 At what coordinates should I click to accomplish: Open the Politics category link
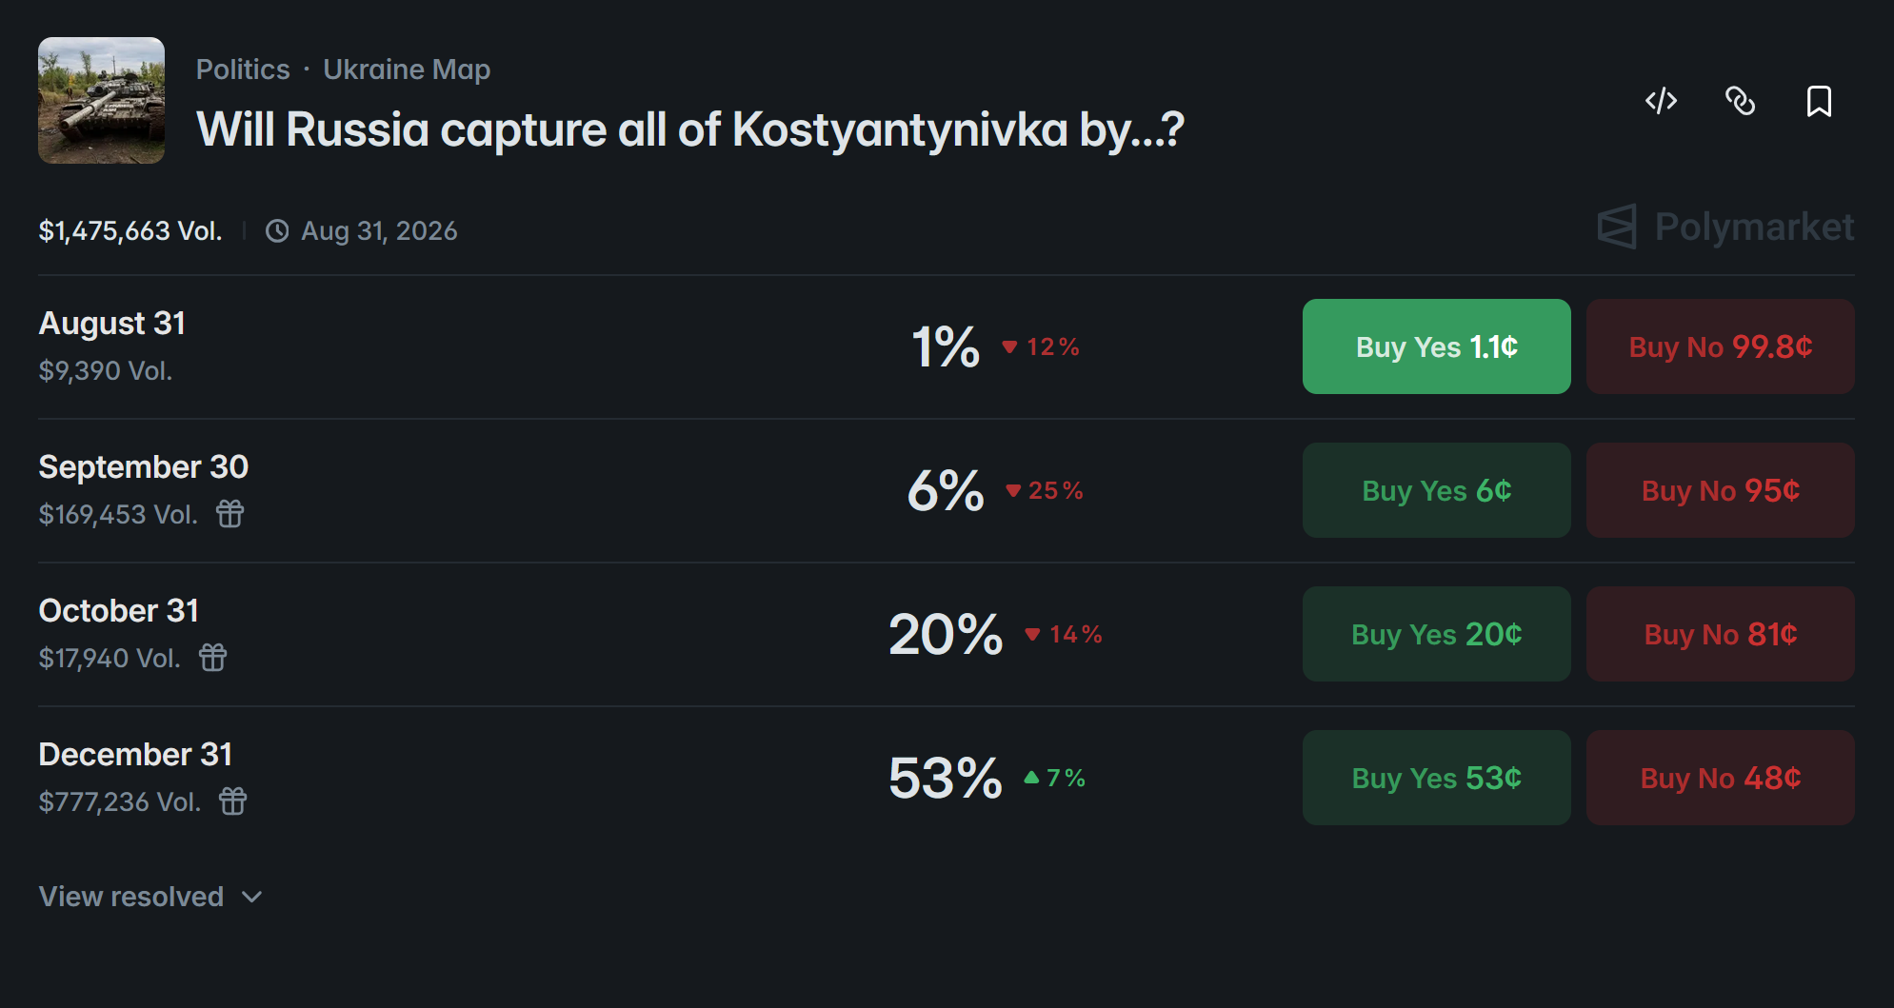click(243, 69)
